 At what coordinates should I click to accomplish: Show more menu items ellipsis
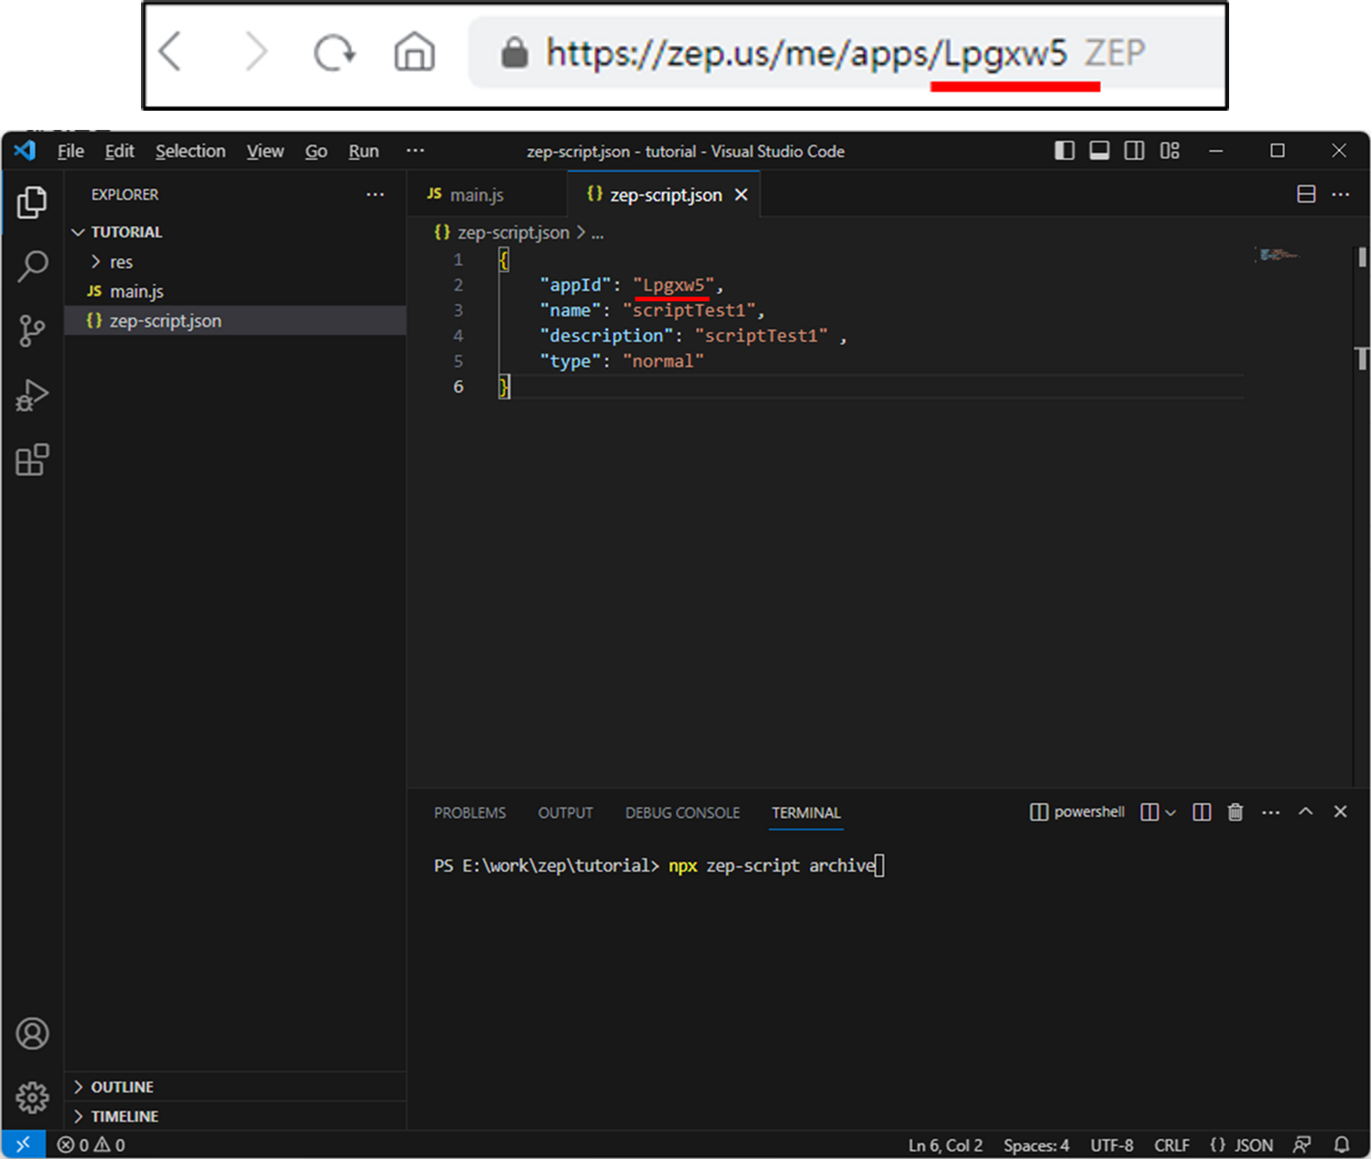(x=416, y=150)
